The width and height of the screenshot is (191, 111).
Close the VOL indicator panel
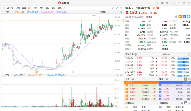[118, 75]
